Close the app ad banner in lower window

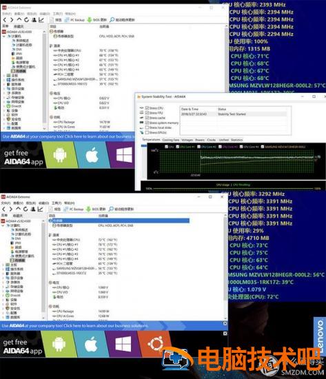coord(225,334)
